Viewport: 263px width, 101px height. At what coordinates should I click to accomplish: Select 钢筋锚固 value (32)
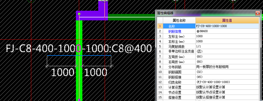click(227, 72)
